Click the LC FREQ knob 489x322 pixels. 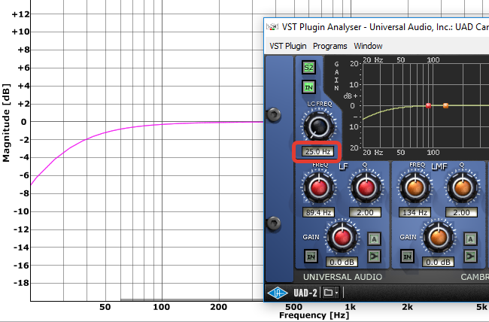(x=318, y=126)
